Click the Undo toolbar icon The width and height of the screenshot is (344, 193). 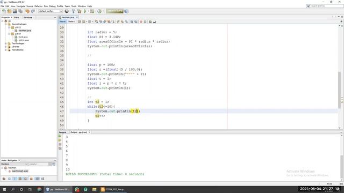[x=27, y=11]
